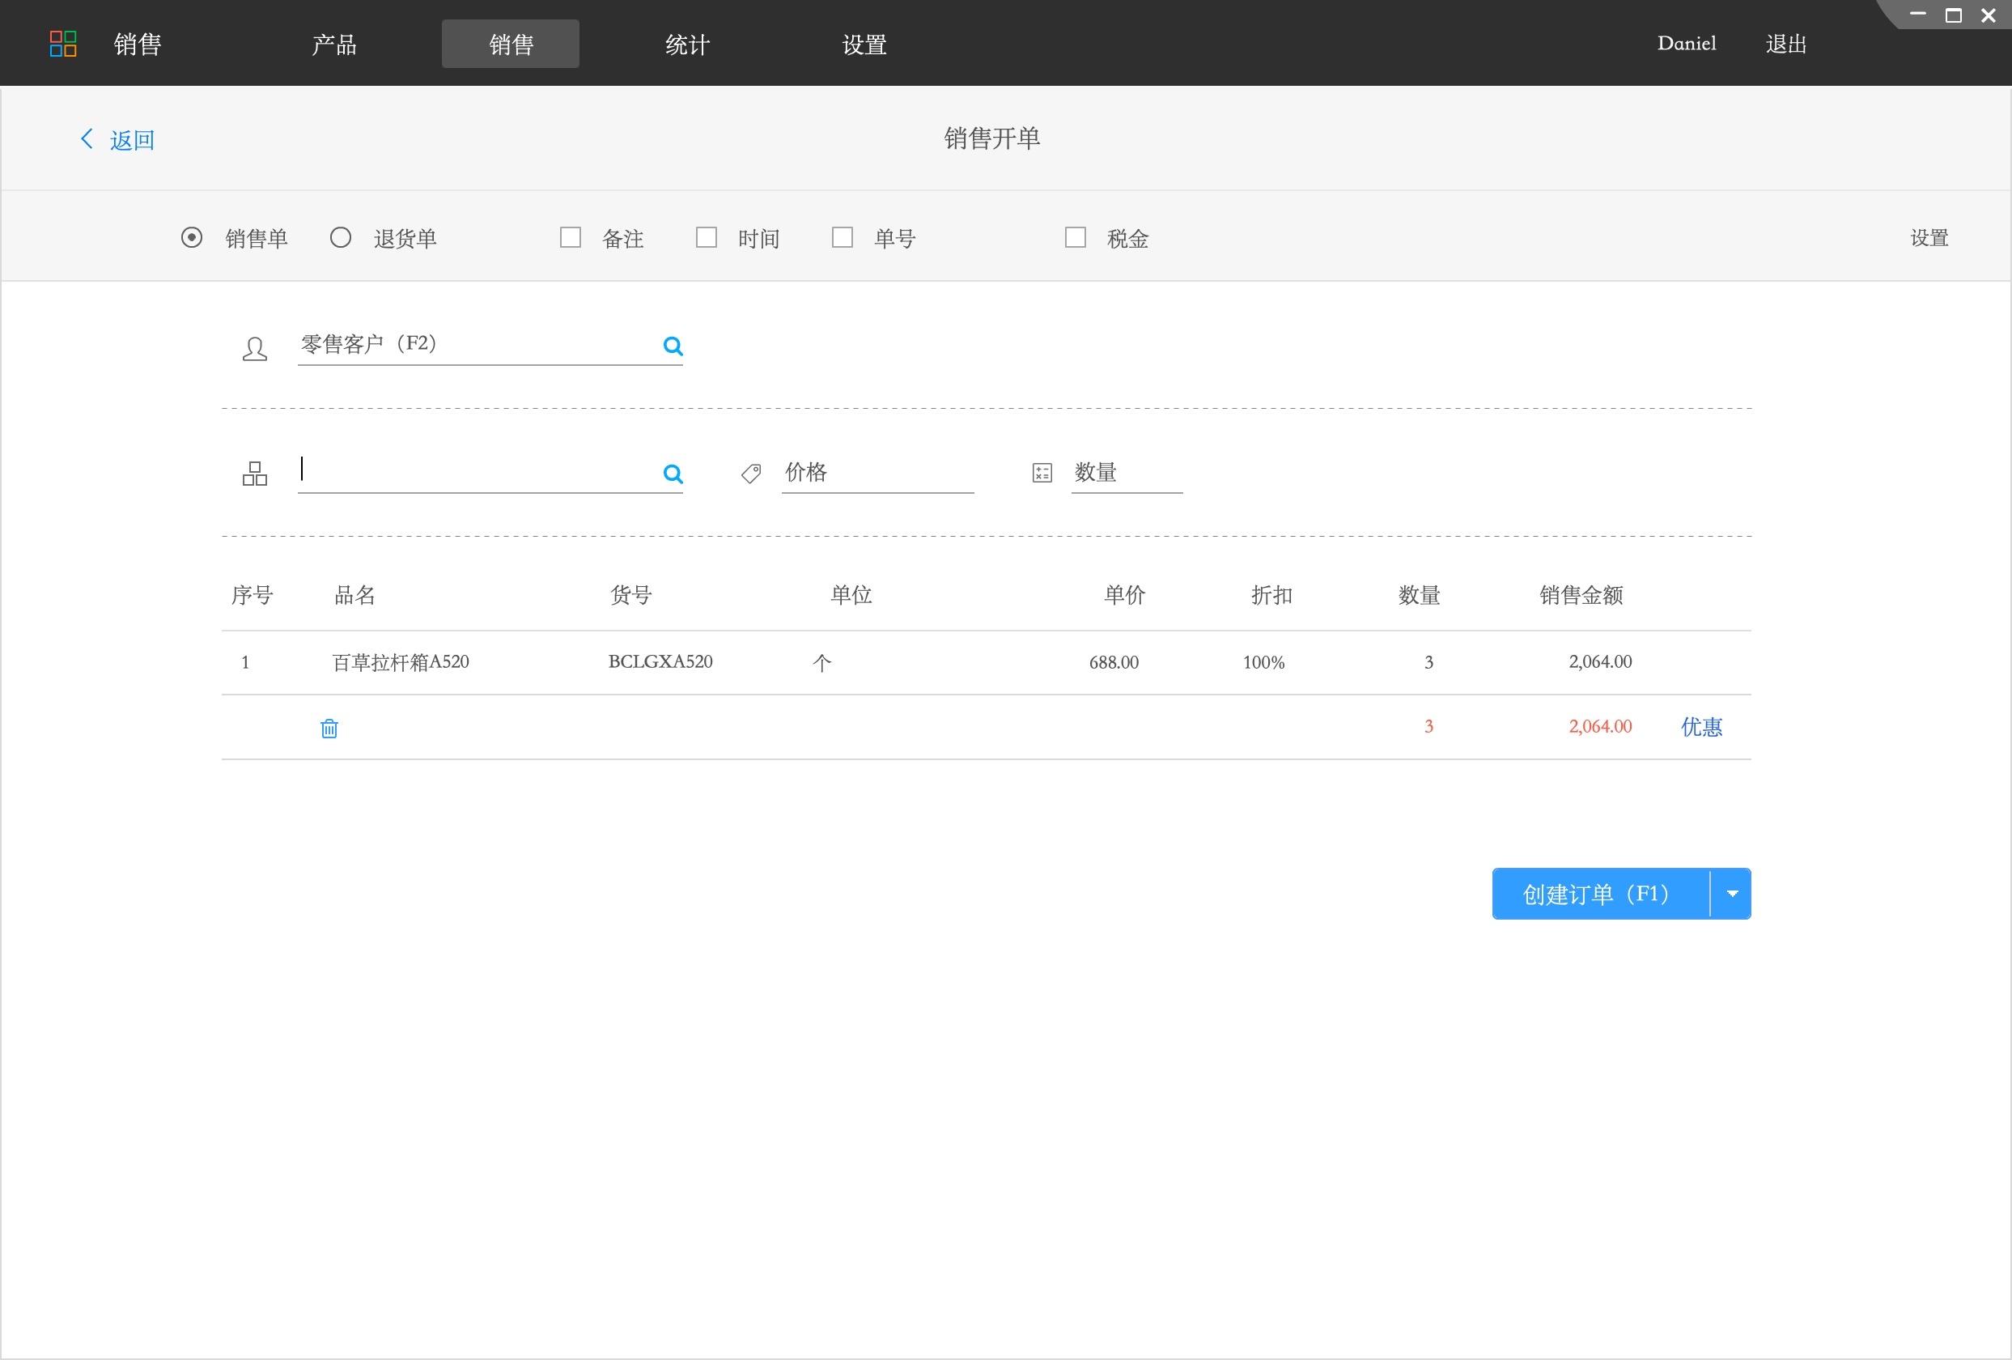Click the 单位 column header

(x=851, y=596)
